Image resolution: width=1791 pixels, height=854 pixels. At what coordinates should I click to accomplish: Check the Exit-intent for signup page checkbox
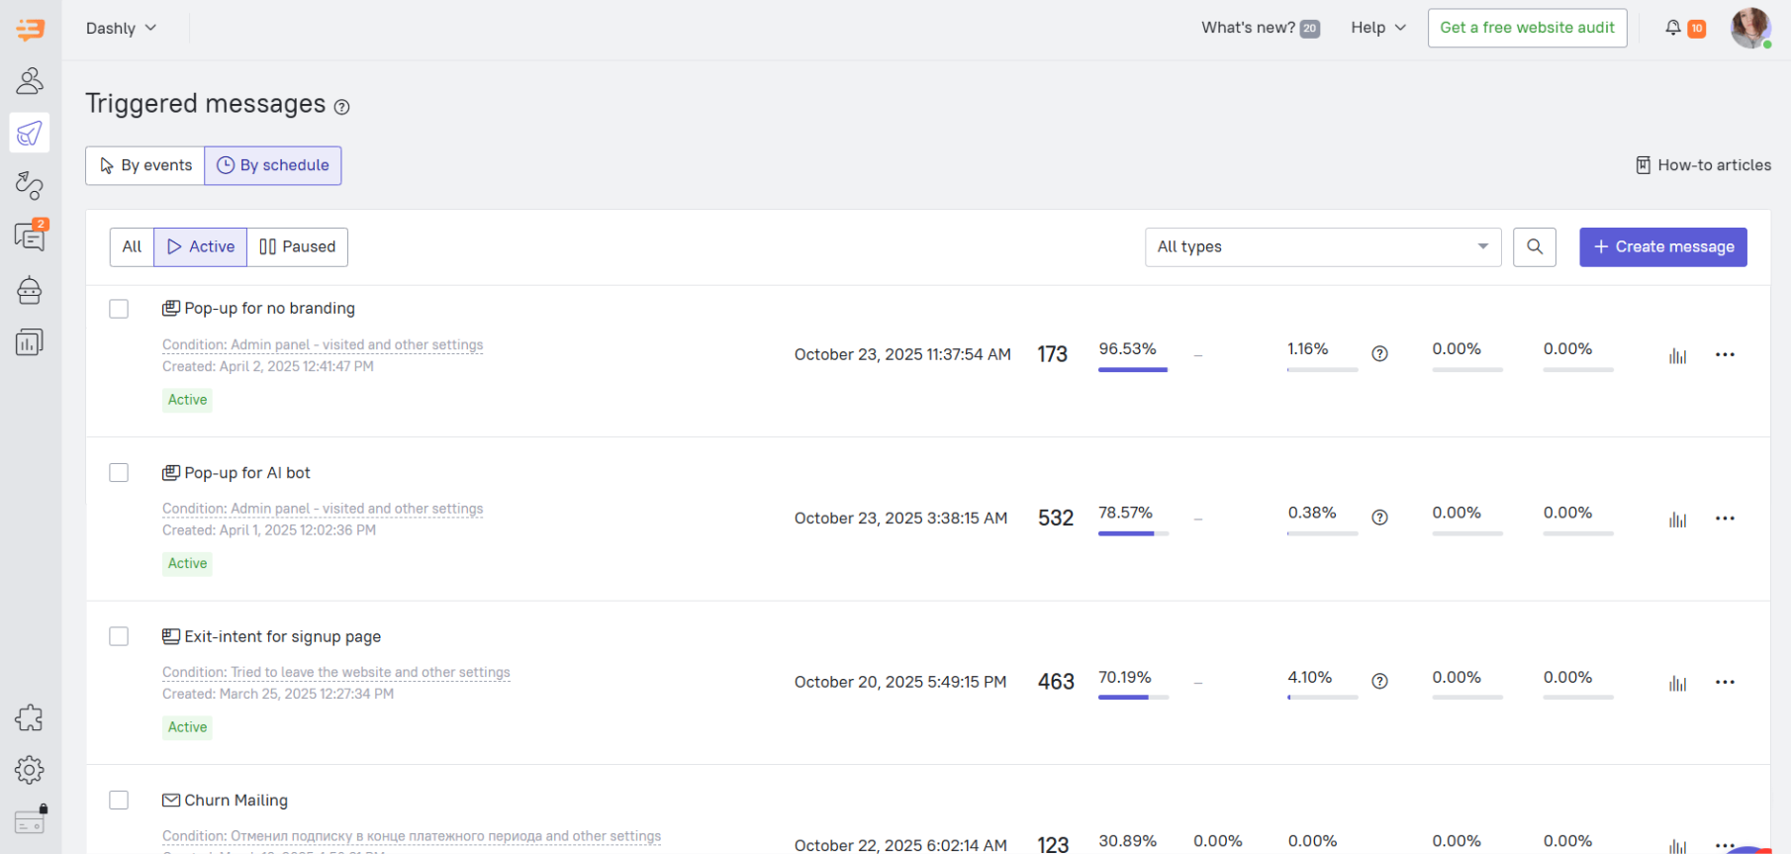[119, 636]
